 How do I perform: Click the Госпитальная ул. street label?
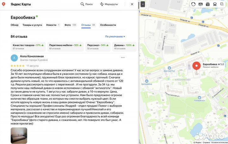[172, 94]
